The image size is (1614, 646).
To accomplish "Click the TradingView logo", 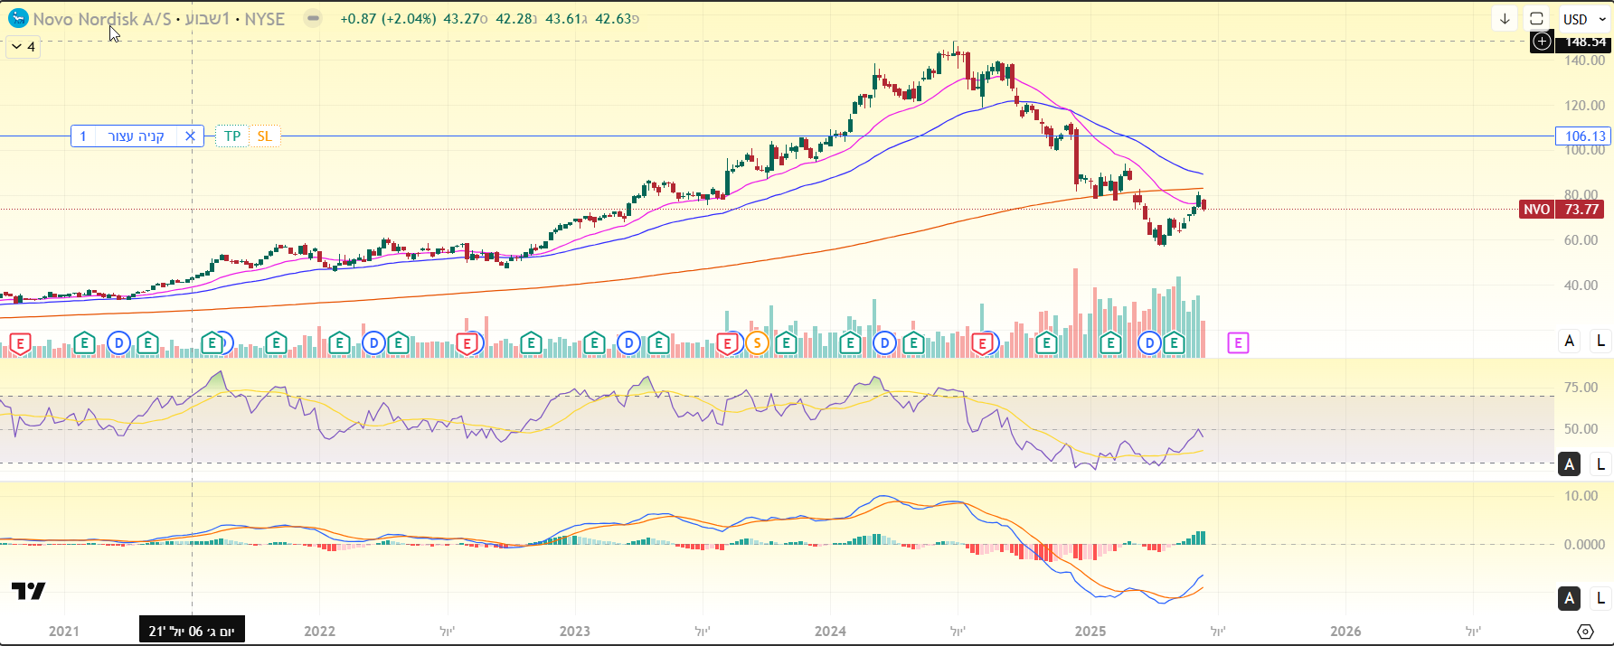I will coord(28,591).
